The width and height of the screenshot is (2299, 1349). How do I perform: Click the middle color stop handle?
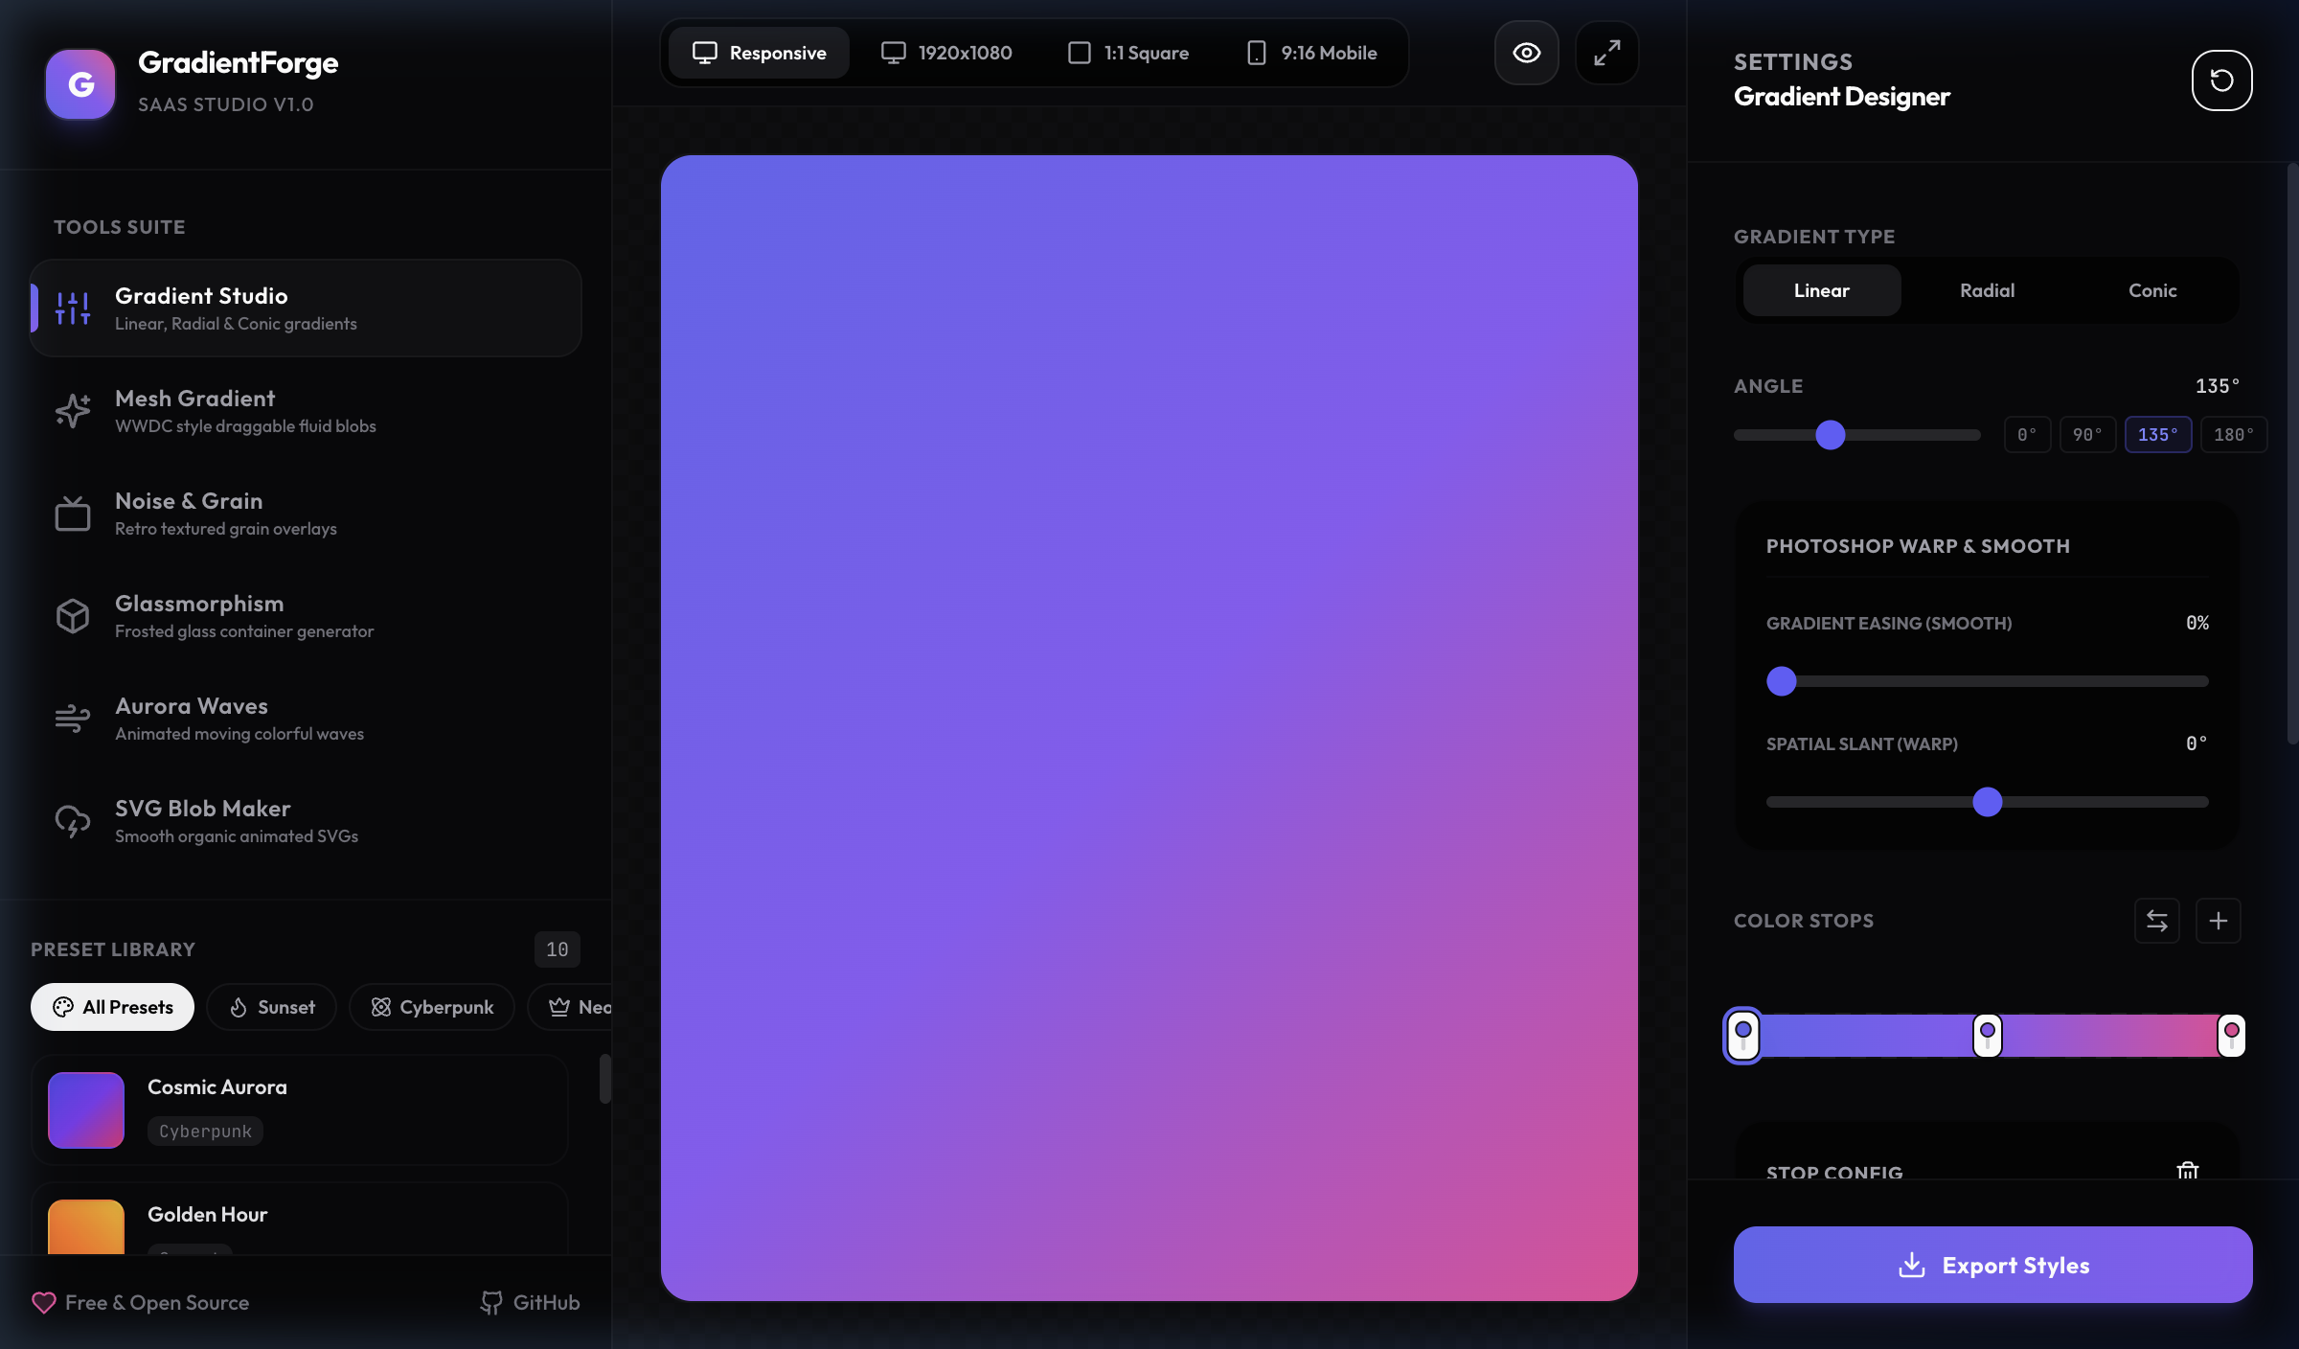click(1987, 1036)
